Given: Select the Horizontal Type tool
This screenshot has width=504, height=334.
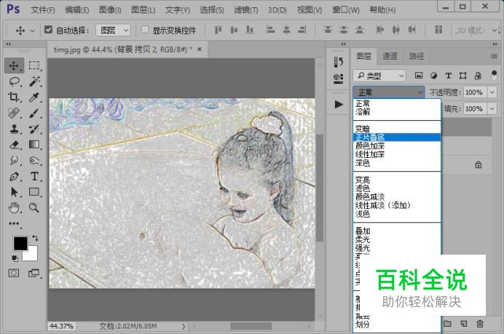Looking at the screenshot, I should click(34, 176).
